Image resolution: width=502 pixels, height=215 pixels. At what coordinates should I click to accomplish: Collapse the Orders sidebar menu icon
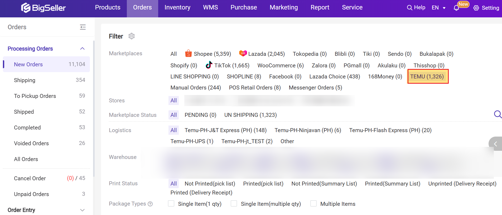click(x=83, y=27)
